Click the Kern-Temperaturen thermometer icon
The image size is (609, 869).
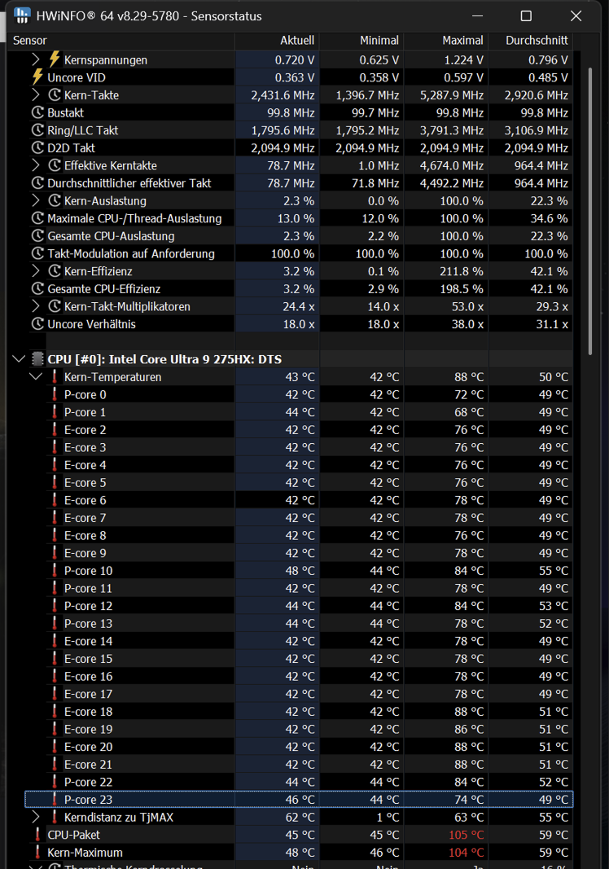pos(55,377)
